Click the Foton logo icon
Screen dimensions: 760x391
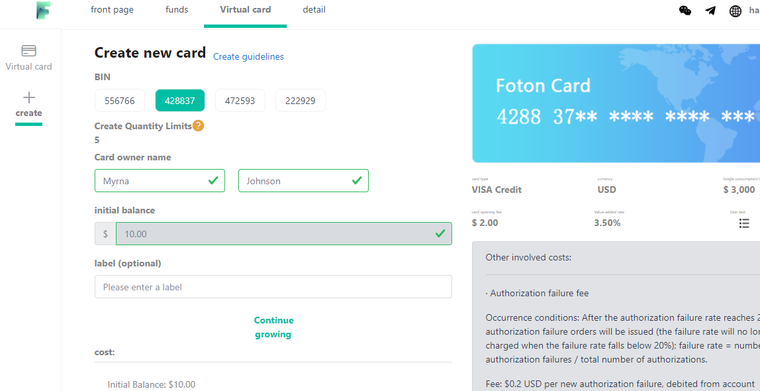click(44, 10)
